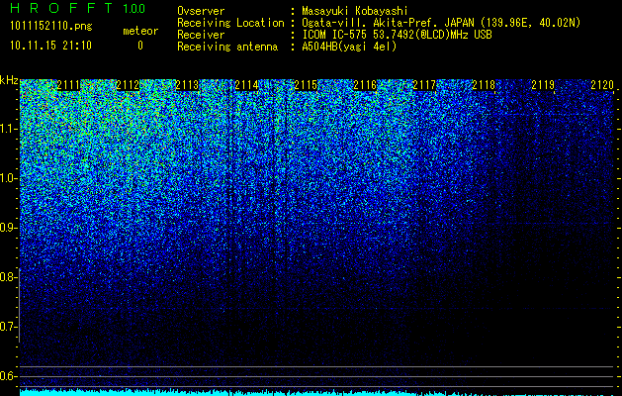
Task: Click the ICOM IC-575 receiver text
Action: click(x=397, y=35)
